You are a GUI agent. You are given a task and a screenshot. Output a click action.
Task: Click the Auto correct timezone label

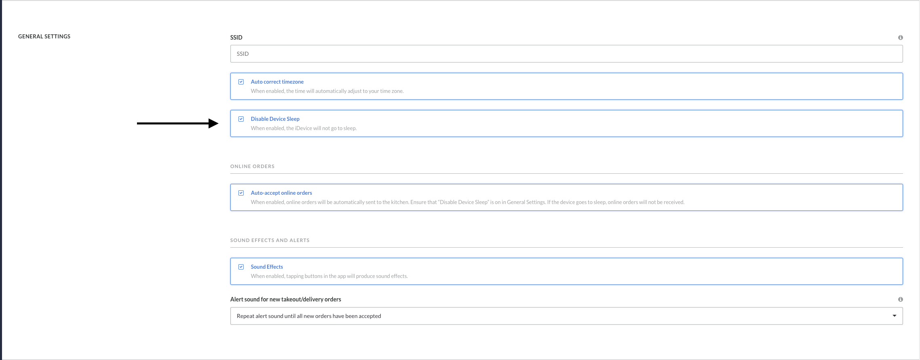(x=277, y=82)
